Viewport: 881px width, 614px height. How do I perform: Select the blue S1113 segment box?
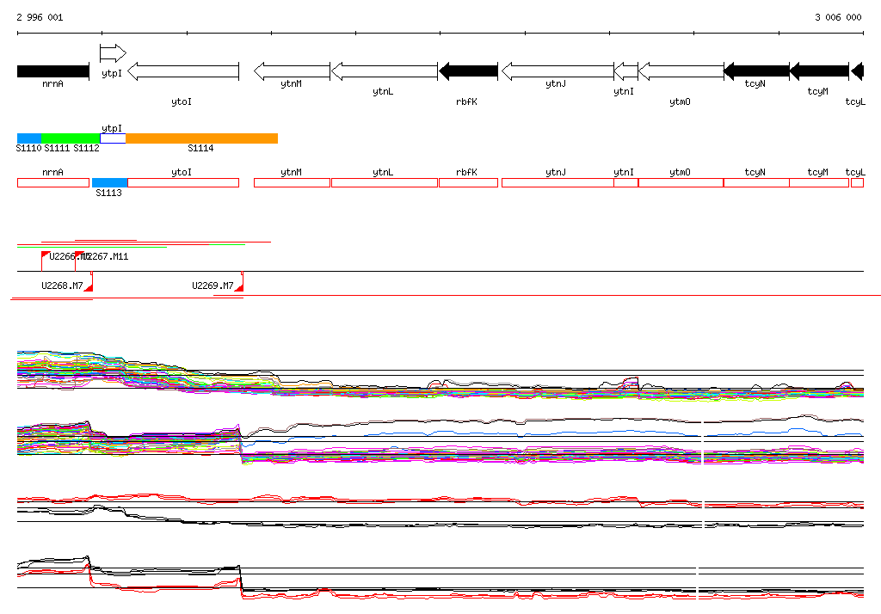109,183
